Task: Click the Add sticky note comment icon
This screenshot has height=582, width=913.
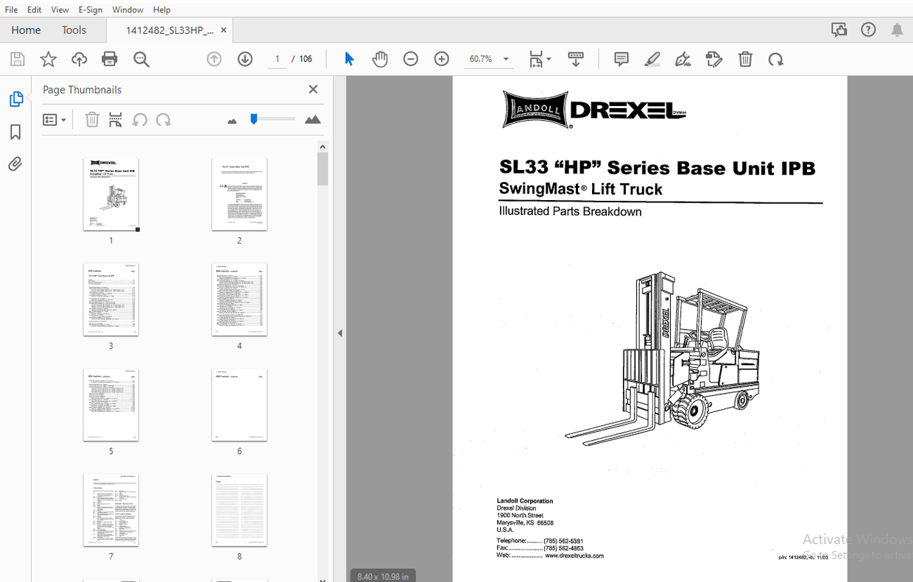Action: coord(621,59)
